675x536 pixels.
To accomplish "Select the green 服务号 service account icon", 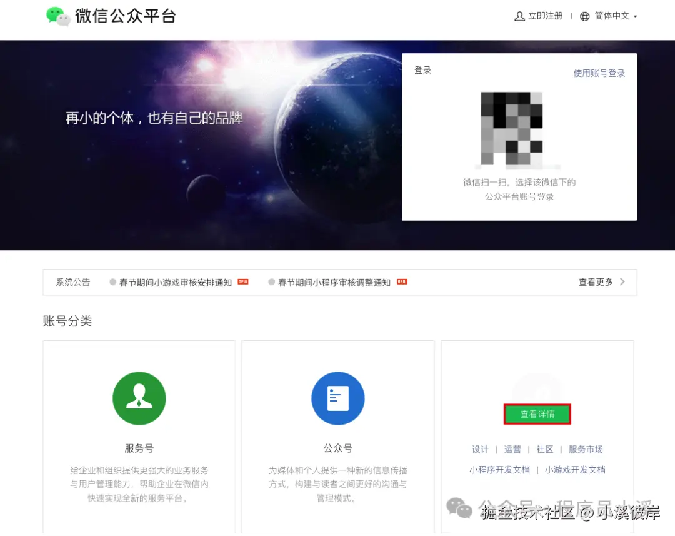I will (139, 398).
